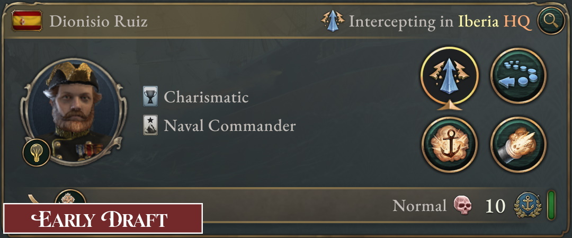572x238 pixels.
Task: Select the highlighted Intercept order button
Action: (449, 75)
